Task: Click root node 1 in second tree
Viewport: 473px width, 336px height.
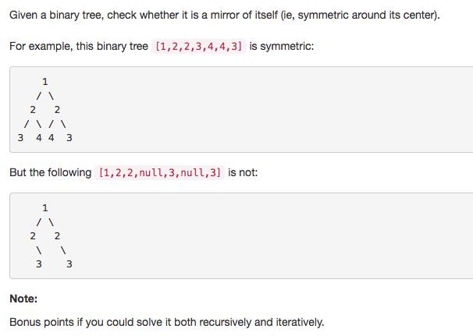Action: pos(45,208)
